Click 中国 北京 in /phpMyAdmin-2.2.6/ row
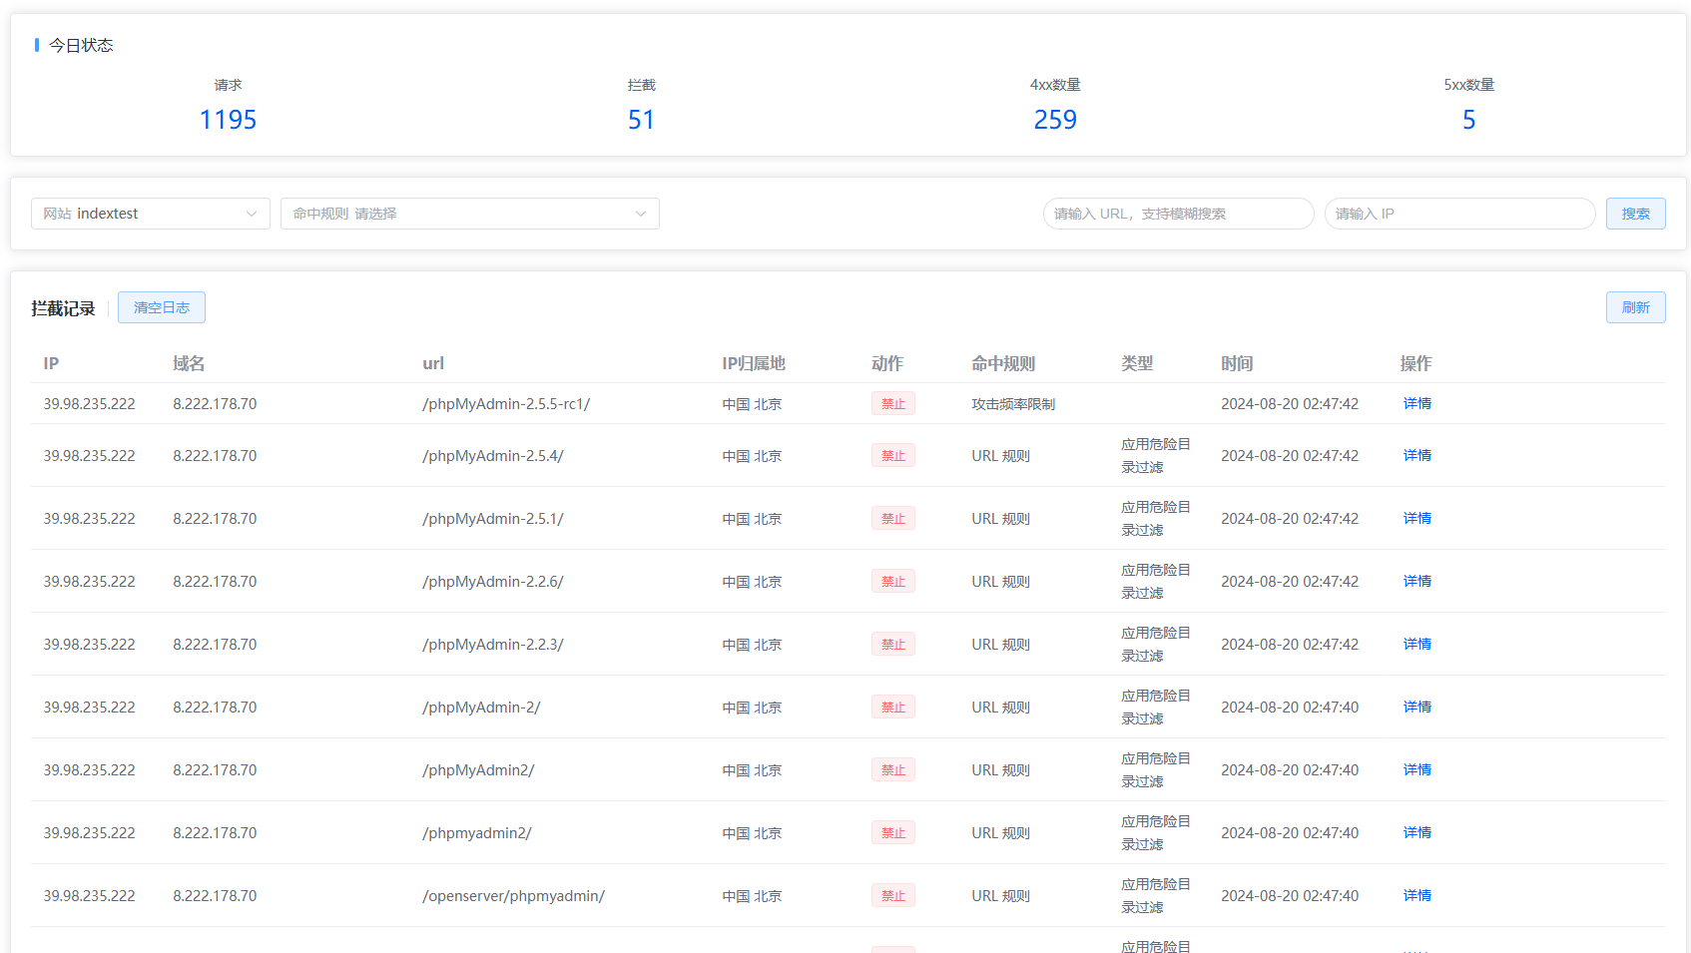 (x=752, y=582)
